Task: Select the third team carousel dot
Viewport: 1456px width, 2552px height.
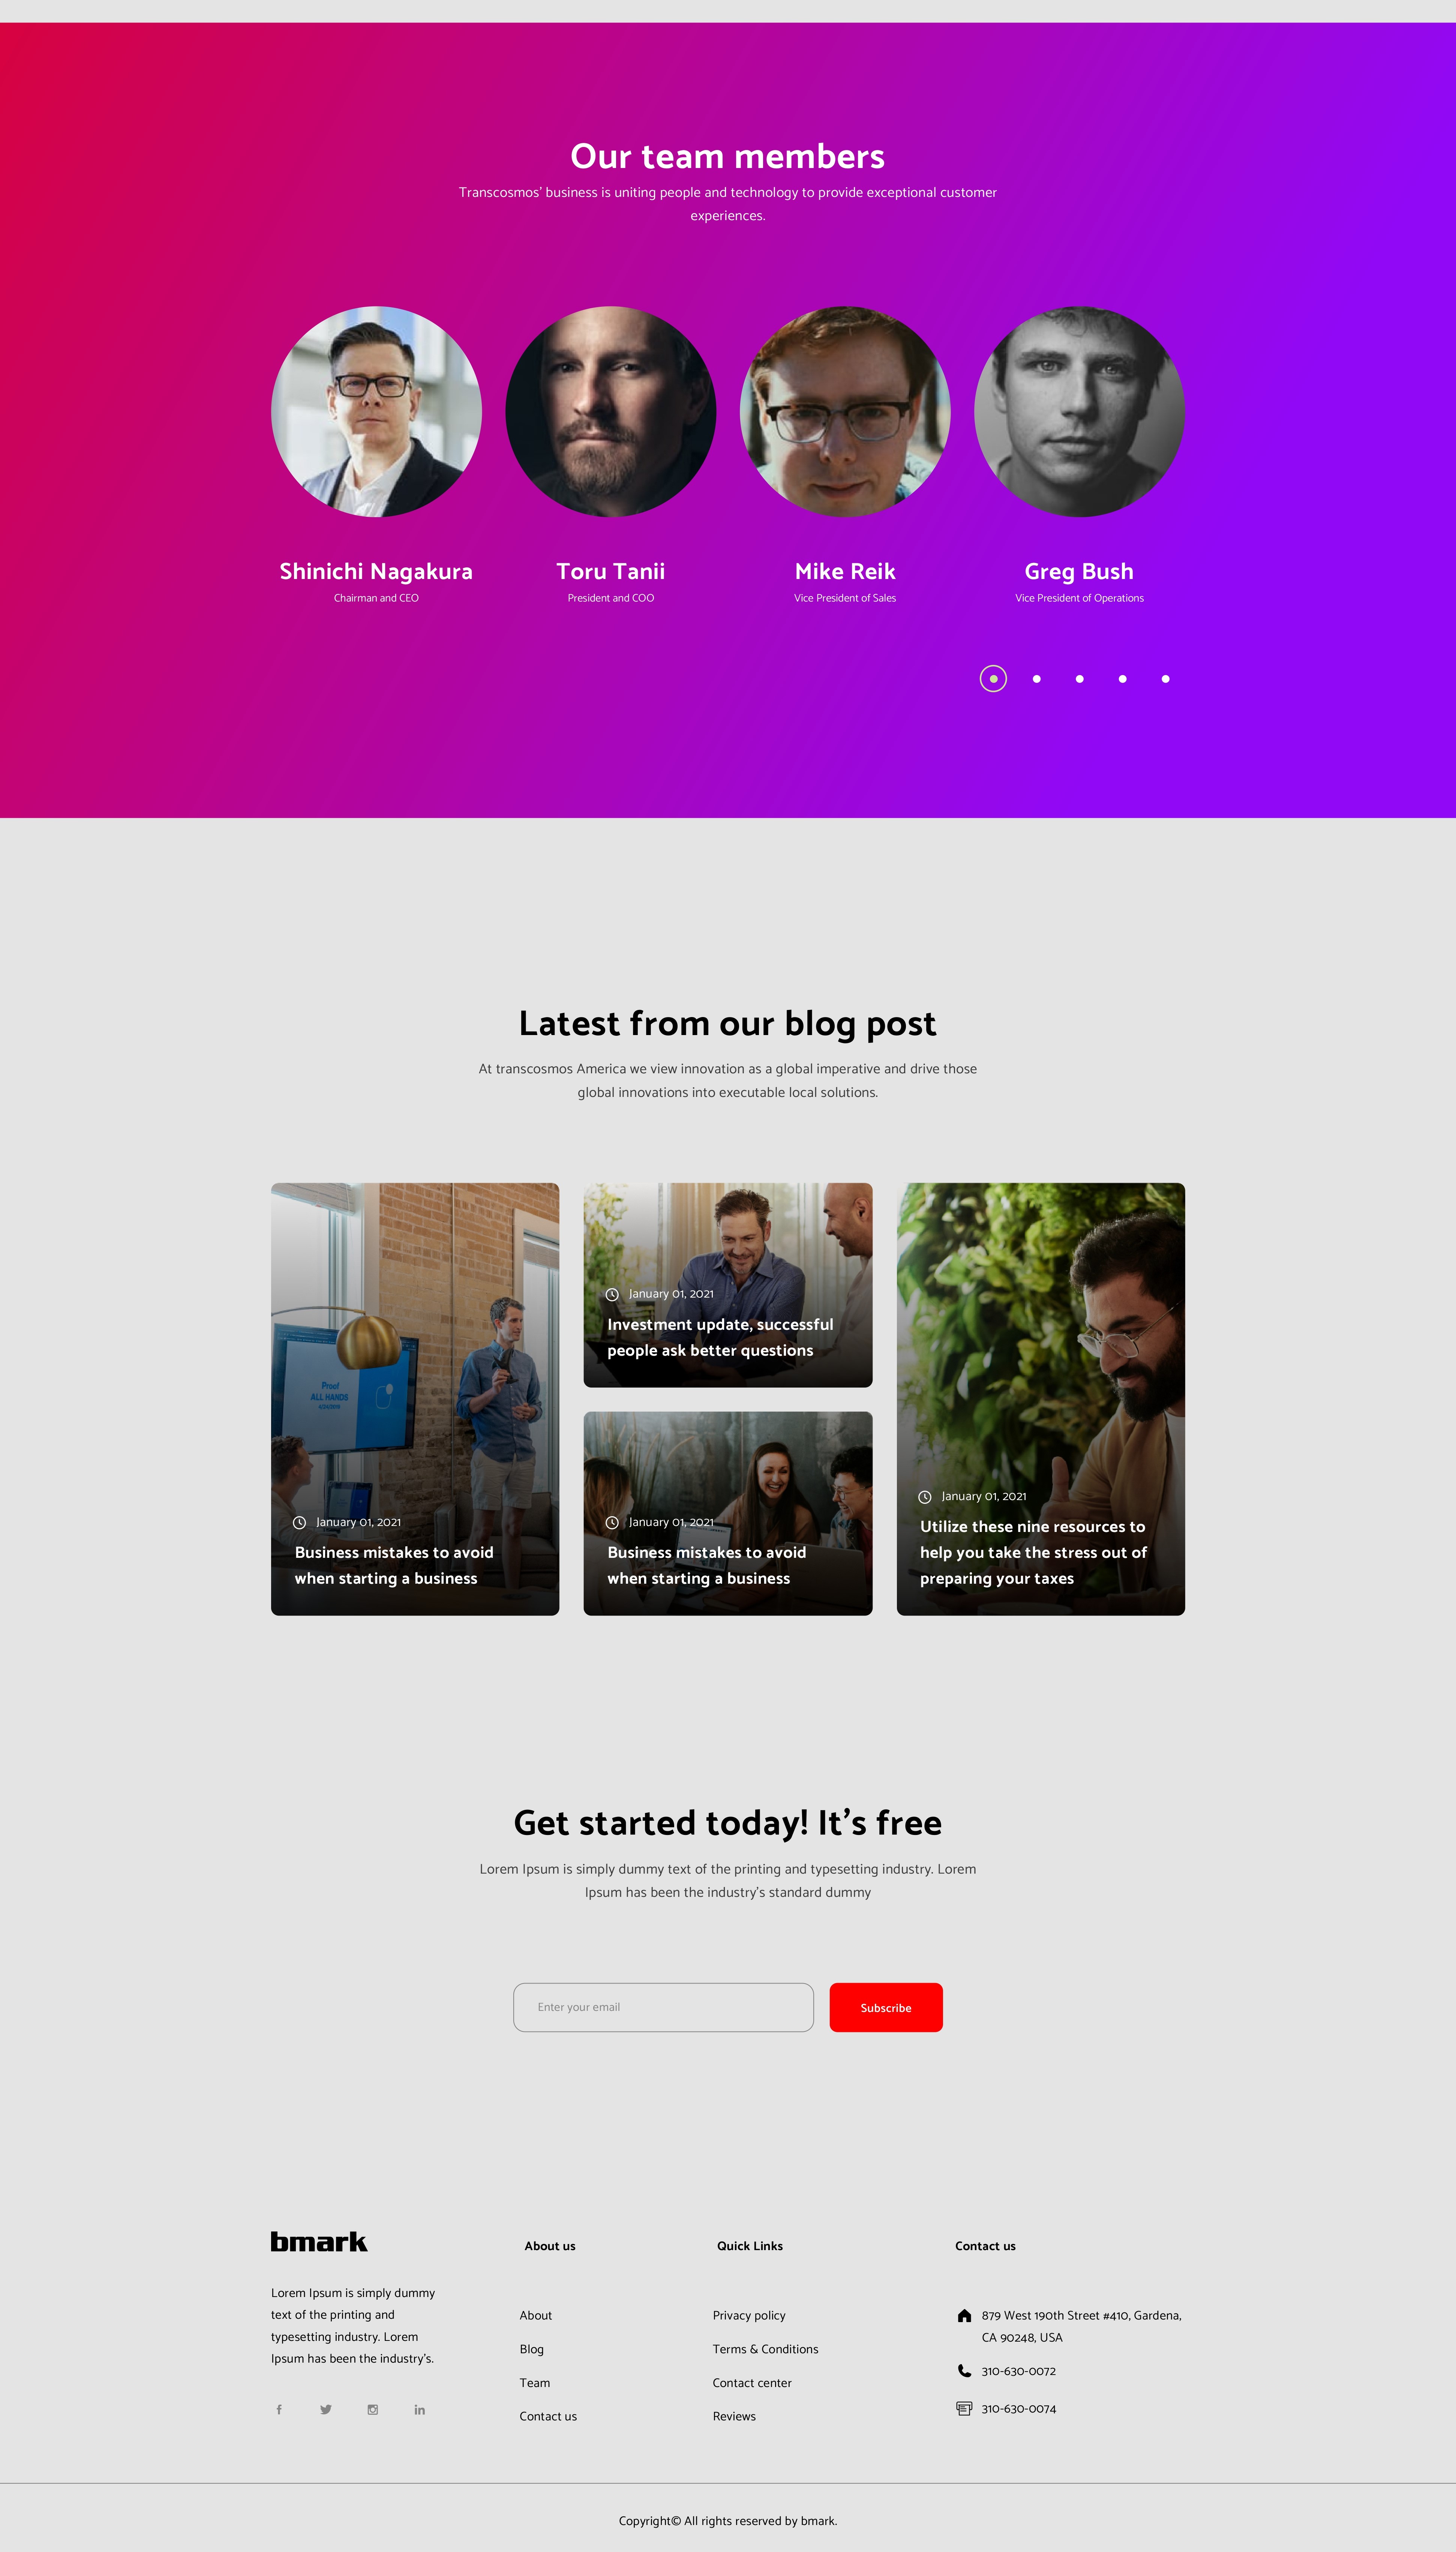Action: tap(1079, 679)
